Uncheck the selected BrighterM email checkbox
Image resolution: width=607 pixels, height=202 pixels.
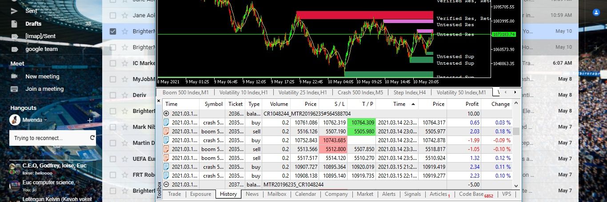click(113, 31)
